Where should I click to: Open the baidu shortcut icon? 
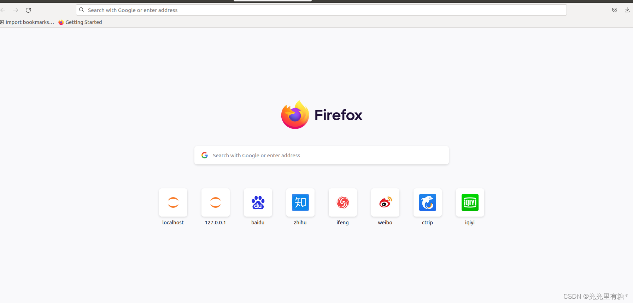258,202
